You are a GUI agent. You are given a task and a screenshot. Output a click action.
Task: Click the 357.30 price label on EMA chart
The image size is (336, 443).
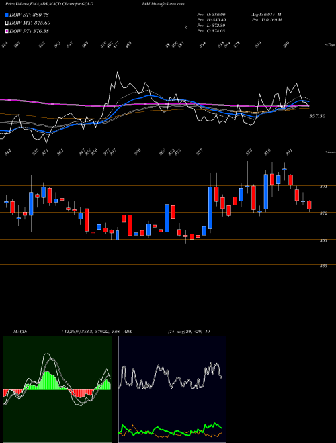tap(317, 116)
